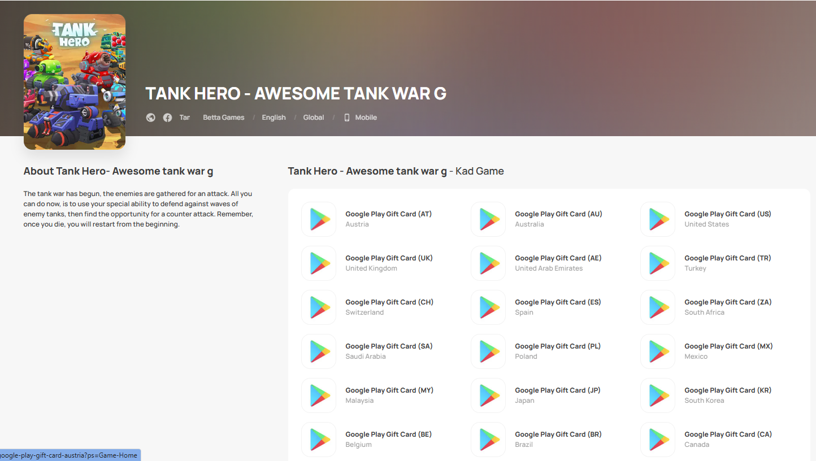816x461 pixels.
Task: Open the Facebook icon link
Action: 167,118
